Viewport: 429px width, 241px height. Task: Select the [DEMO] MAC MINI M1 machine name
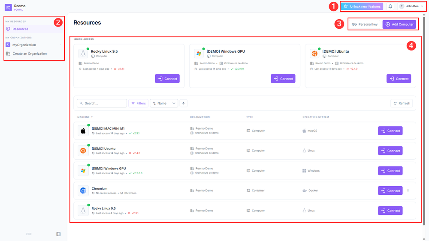108,128
